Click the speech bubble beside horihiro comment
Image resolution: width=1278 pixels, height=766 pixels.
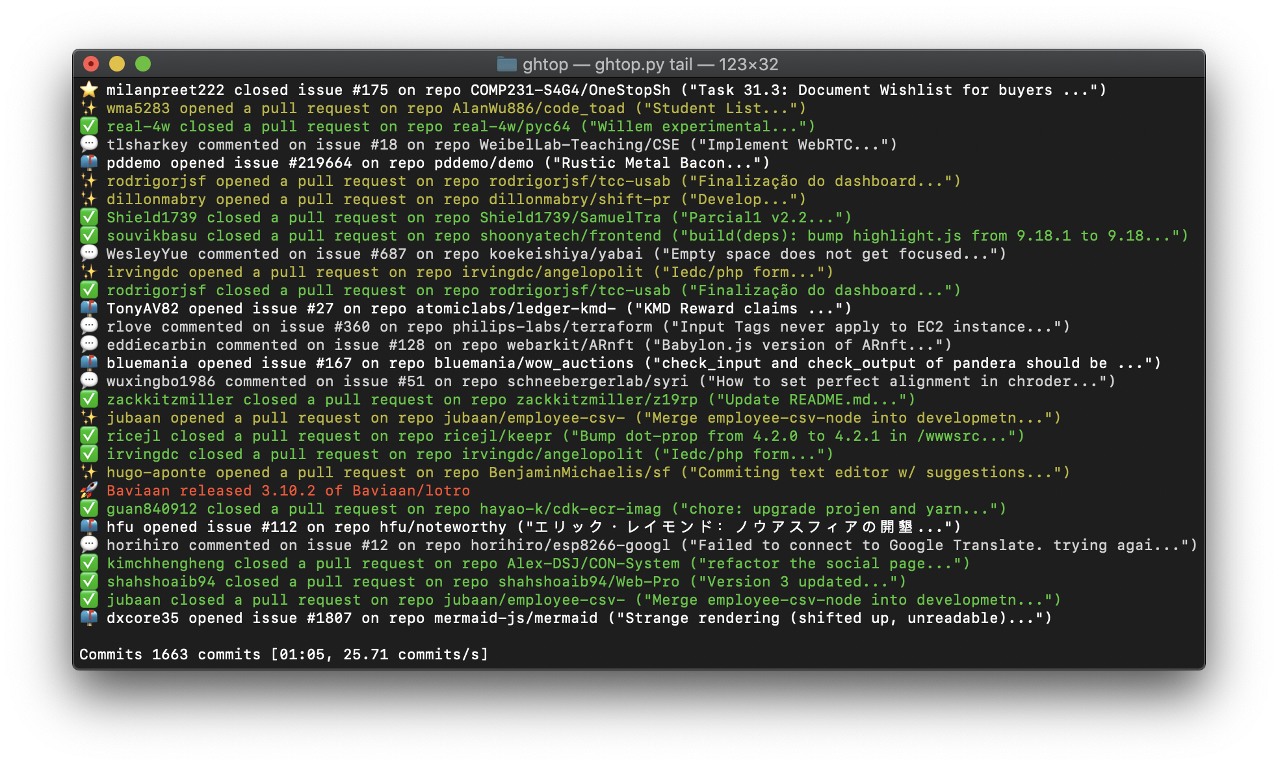pyautogui.click(x=89, y=545)
